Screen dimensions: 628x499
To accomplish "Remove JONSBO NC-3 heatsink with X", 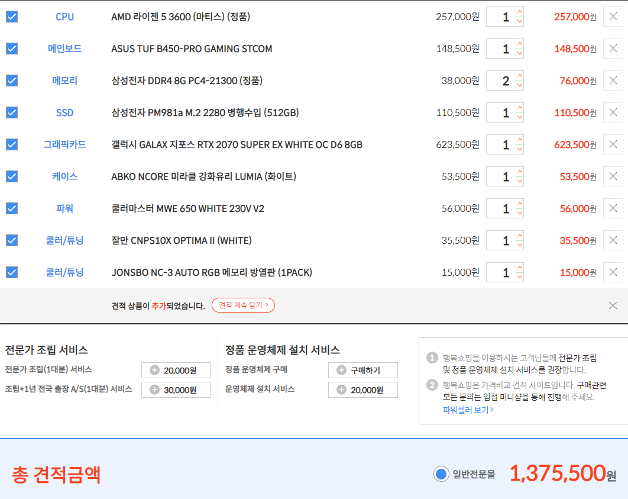I will [x=613, y=272].
